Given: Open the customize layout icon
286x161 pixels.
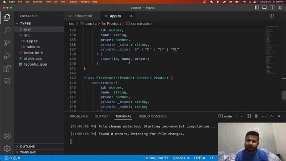Looking at the screenshot, I should click(280, 8).
